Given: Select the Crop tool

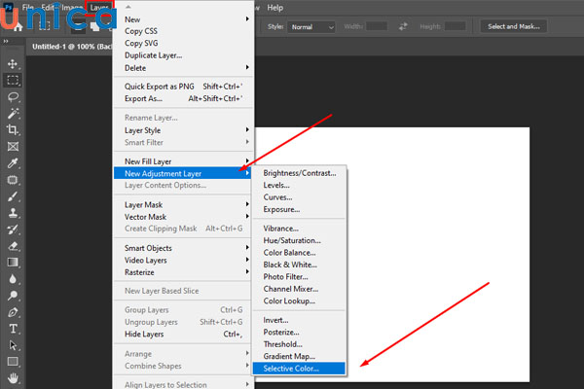Looking at the screenshot, I should (x=14, y=129).
